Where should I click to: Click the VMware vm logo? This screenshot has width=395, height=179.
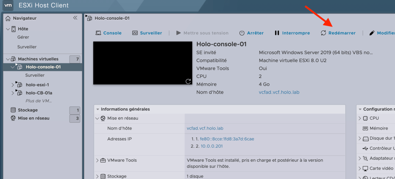click(x=8, y=5)
